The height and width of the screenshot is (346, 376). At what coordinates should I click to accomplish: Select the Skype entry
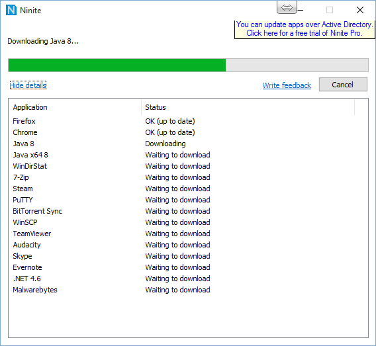pyautogui.click(x=23, y=257)
